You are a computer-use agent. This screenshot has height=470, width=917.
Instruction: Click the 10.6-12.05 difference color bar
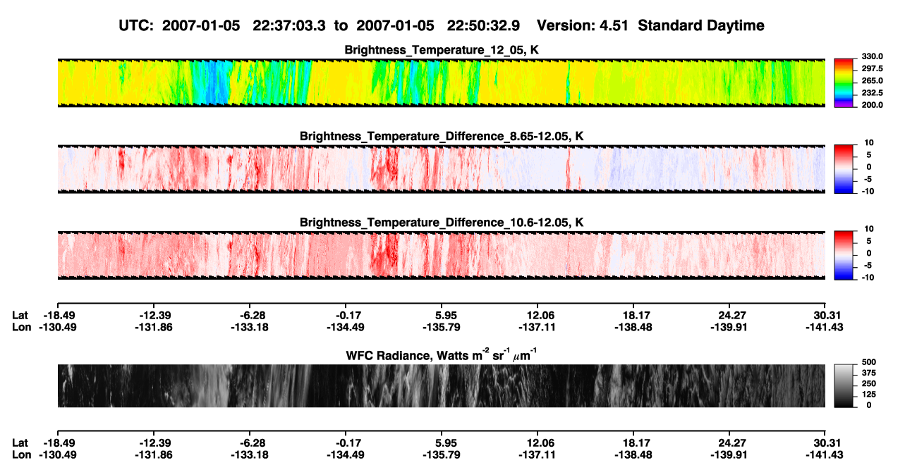tap(844, 254)
